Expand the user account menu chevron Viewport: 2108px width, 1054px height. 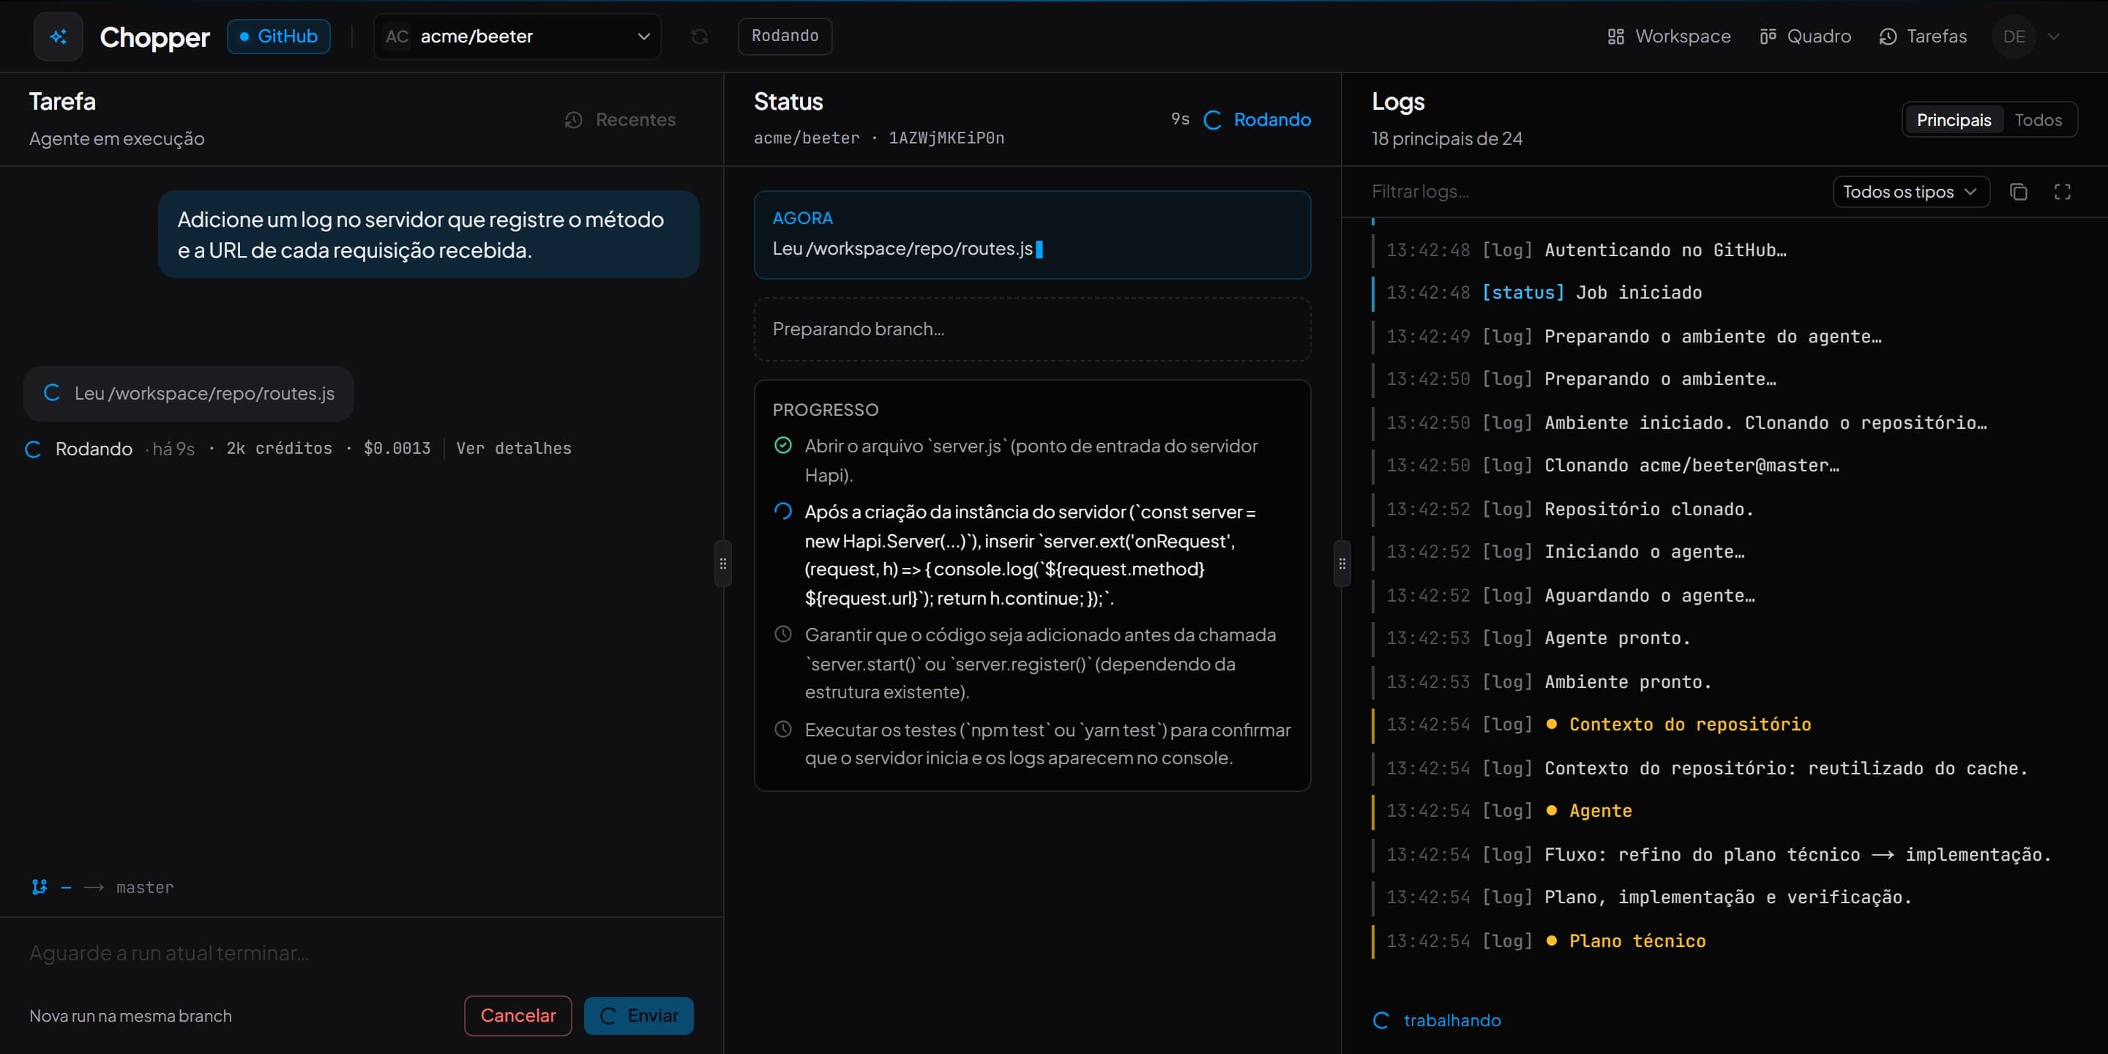tap(2053, 37)
